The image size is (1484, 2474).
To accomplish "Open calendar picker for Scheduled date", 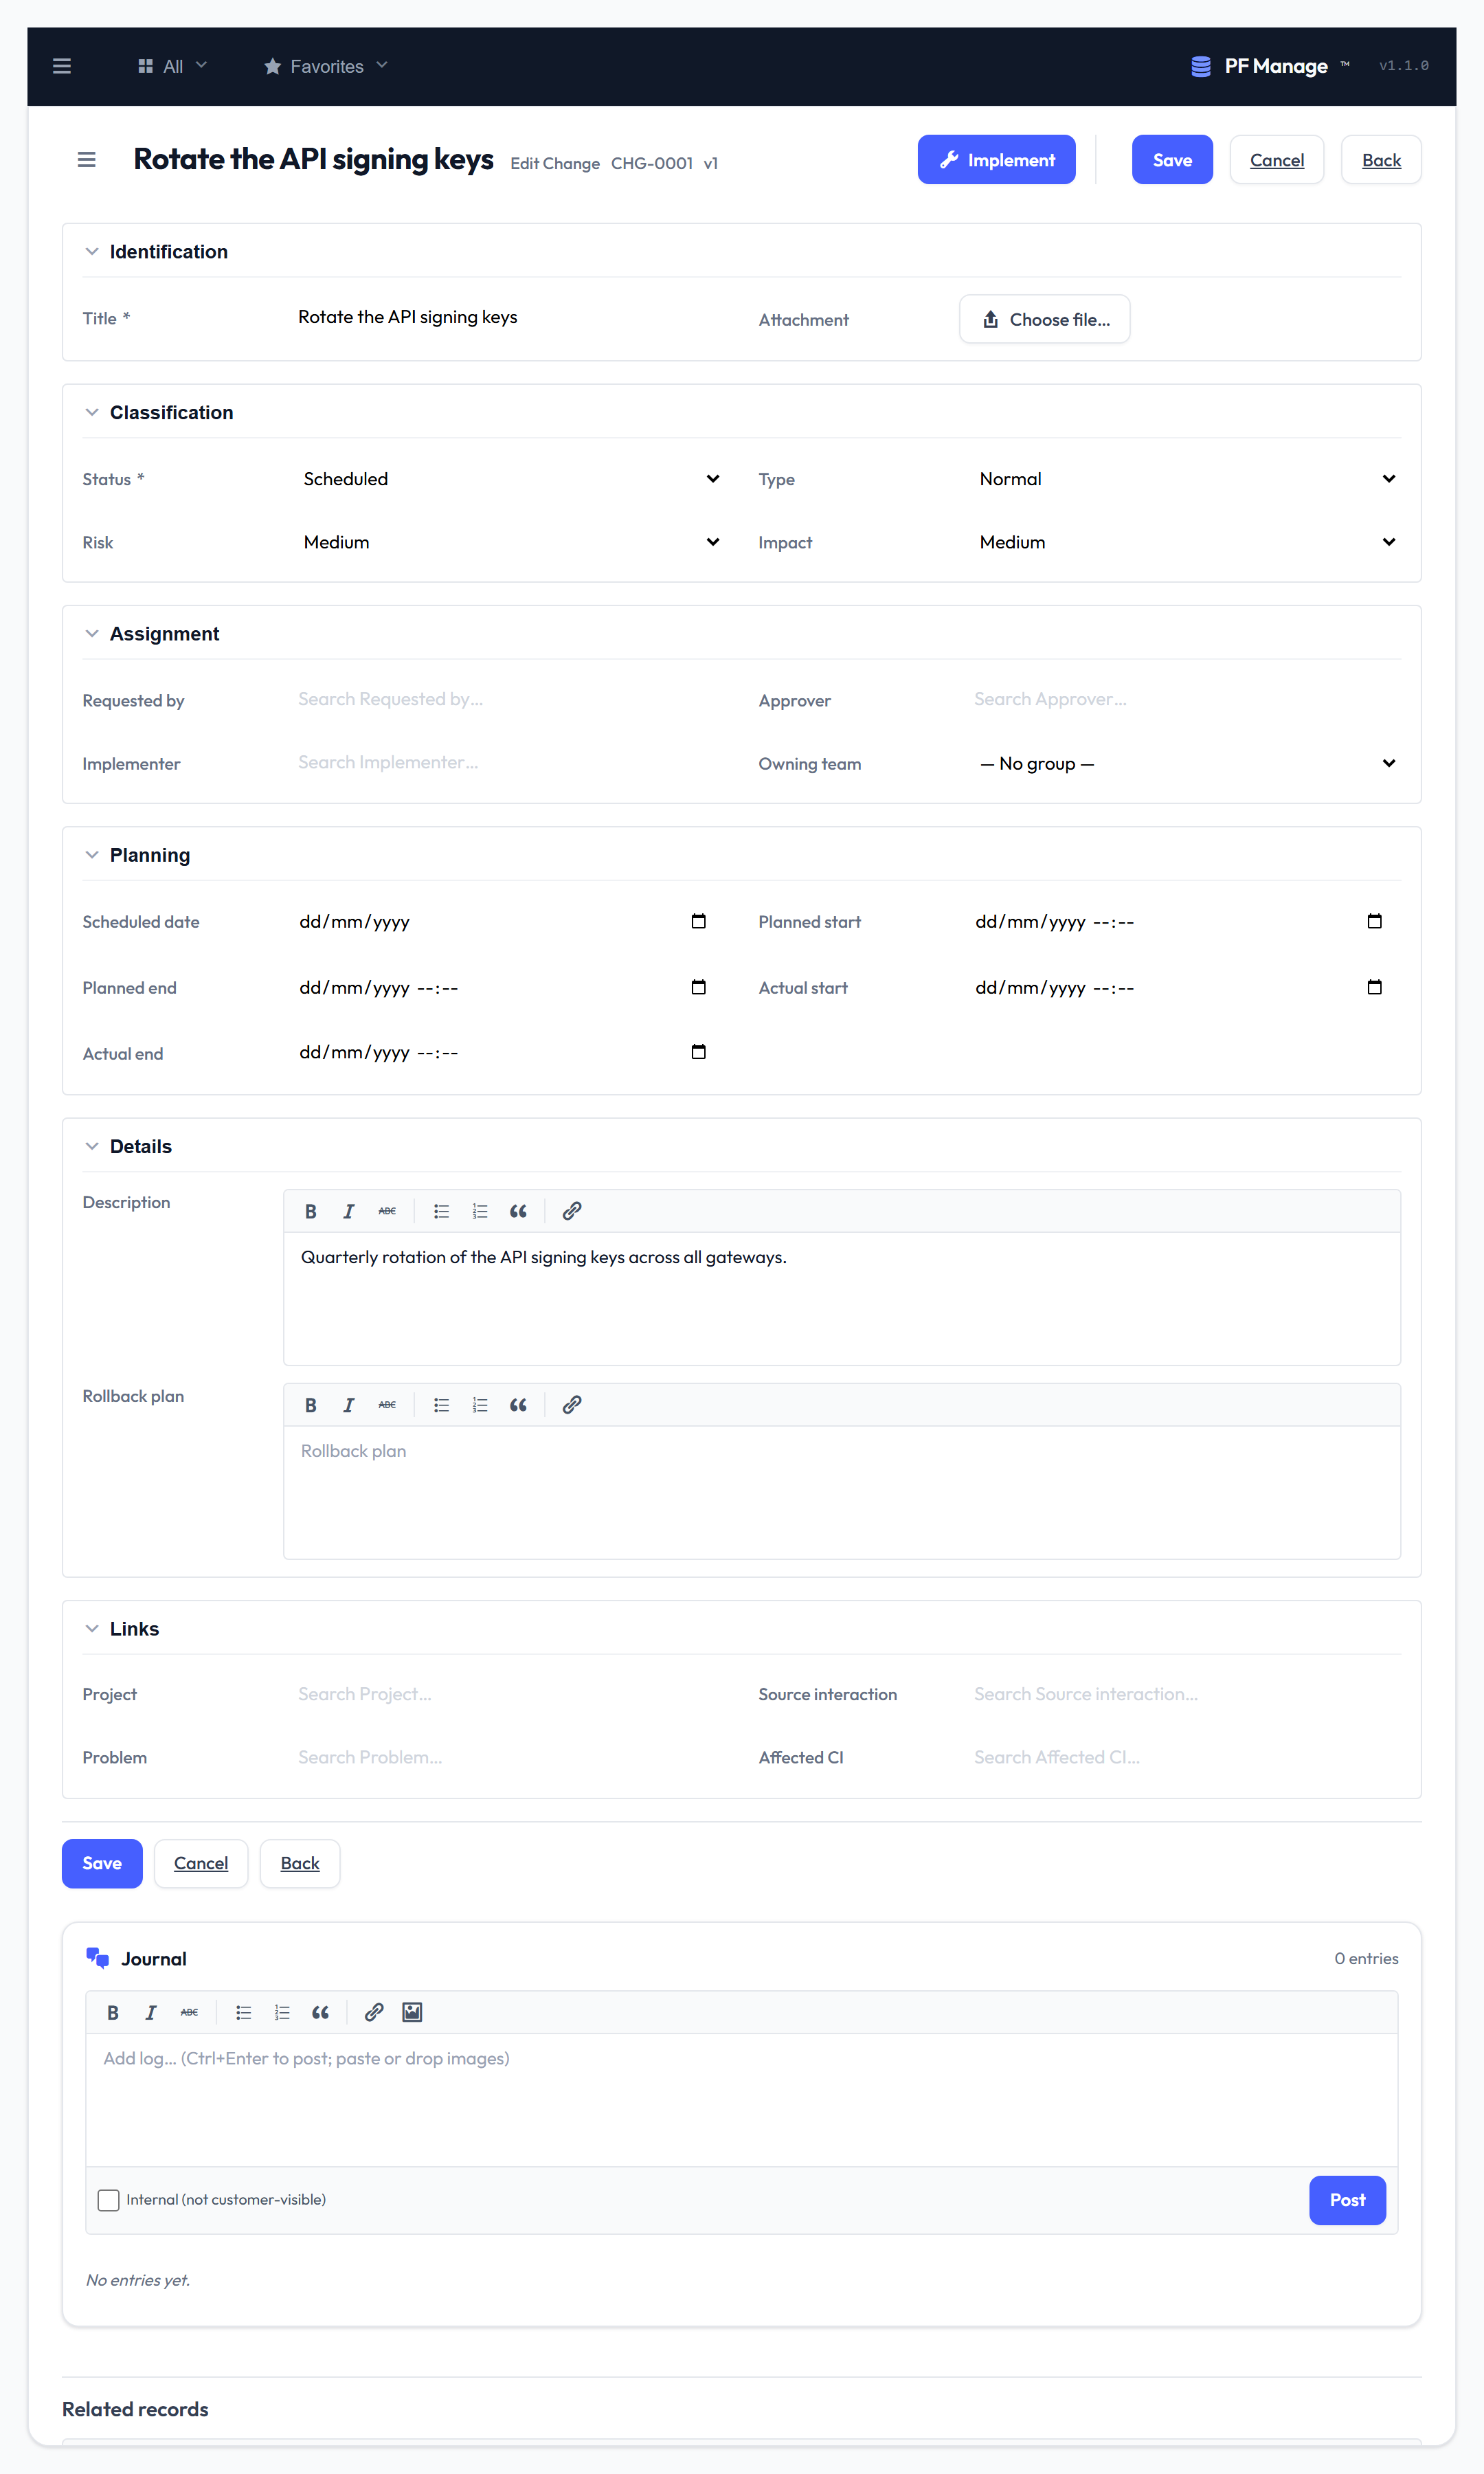I will (x=699, y=921).
